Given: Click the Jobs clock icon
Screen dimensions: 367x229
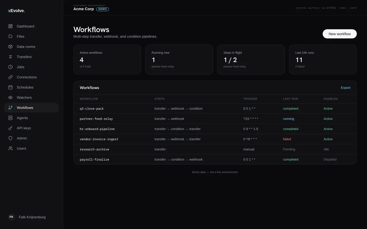Looking at the screenshot, I should [10, 67].
